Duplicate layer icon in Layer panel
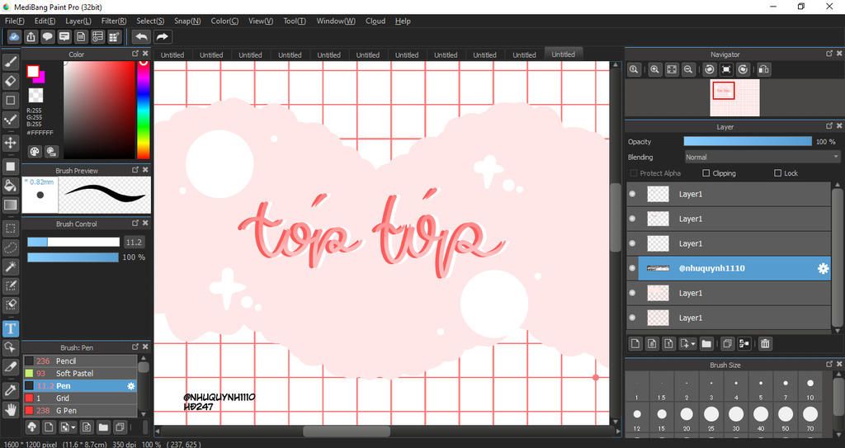This screenshot has width=845, height=448. click(727, 343)
